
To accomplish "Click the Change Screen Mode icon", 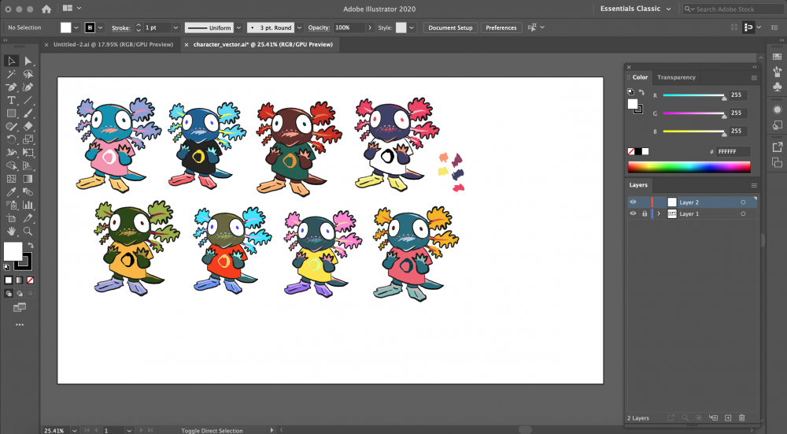I will pyautogui.click(x=20, y=307).
